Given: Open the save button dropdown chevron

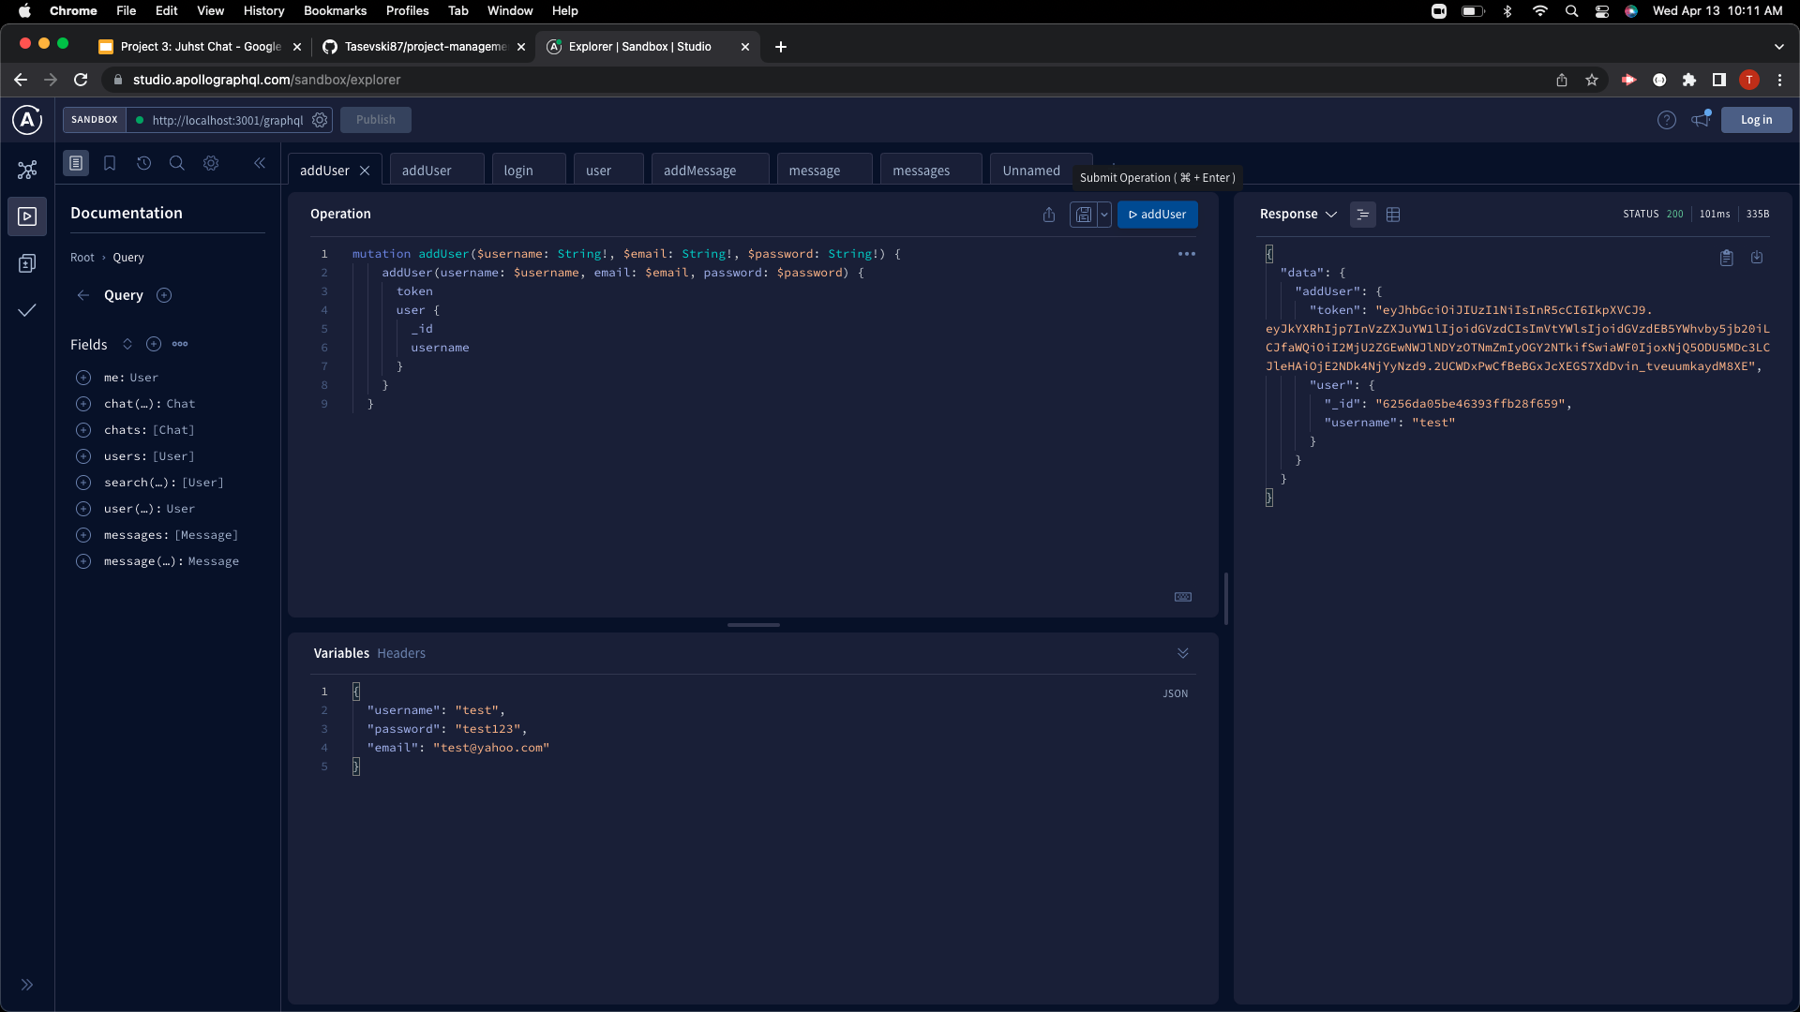Looking at the screenshot, I should (1104, 215).
